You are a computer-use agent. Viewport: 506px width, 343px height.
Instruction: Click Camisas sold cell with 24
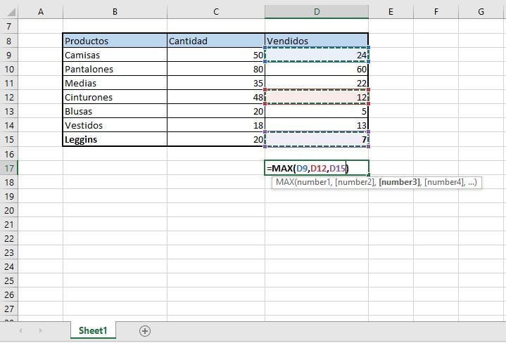317,55
